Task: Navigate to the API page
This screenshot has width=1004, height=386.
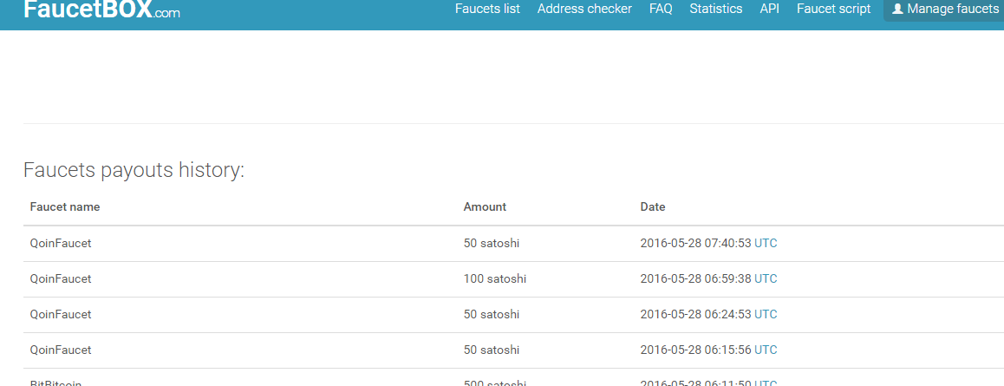Action: coord(769,9)
